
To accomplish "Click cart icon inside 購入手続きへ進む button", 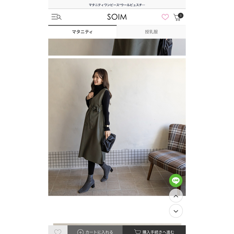I will coord(137,231).
